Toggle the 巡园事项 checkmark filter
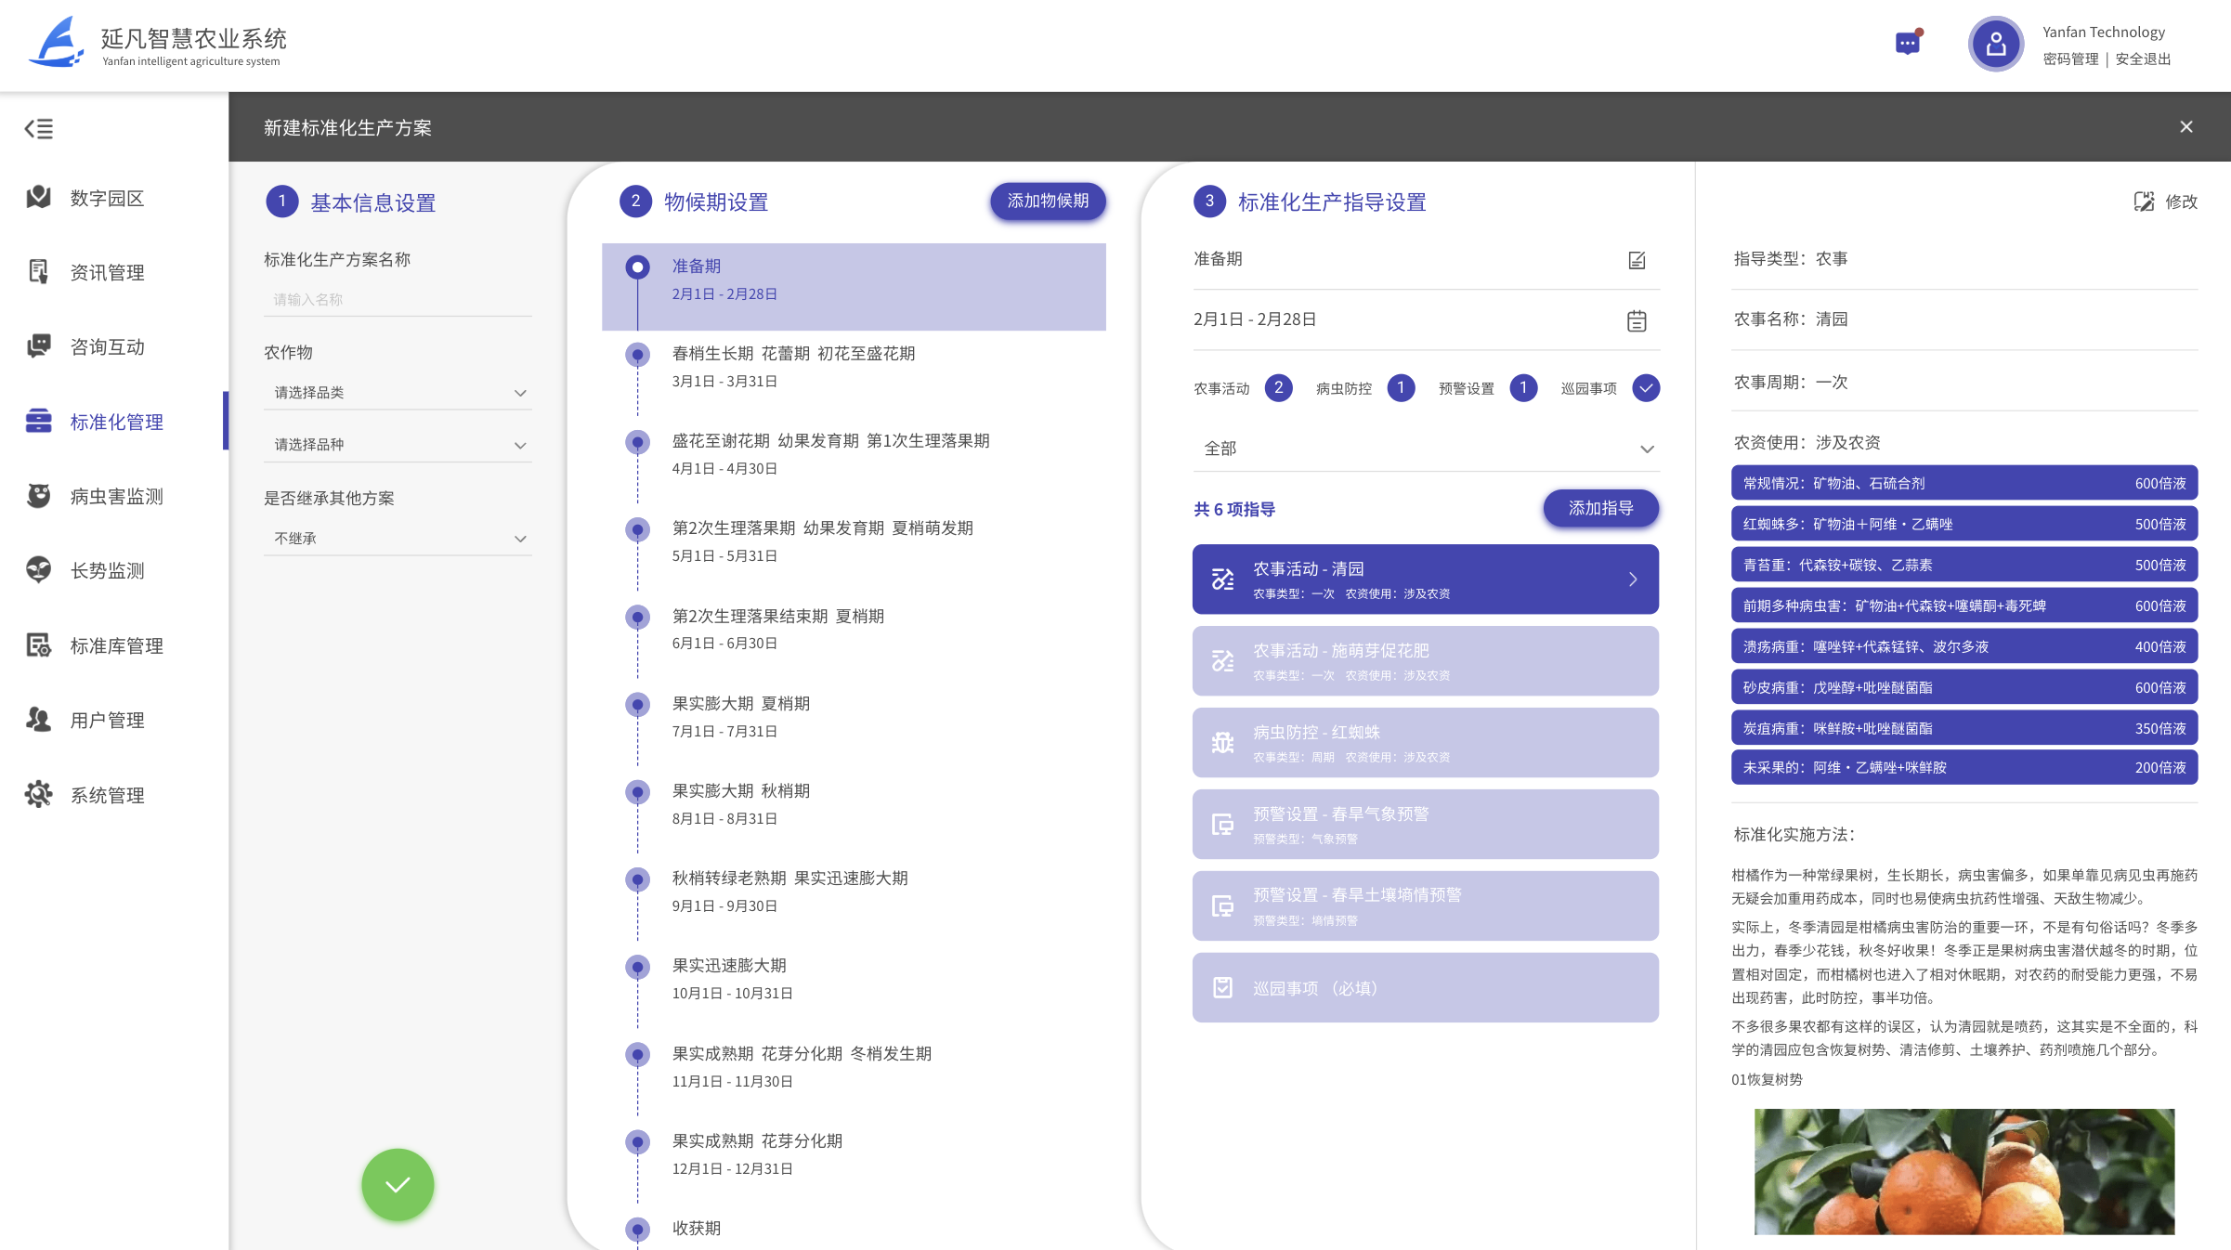This screenshot has width=2231, height=1250. coord(1646,388)
